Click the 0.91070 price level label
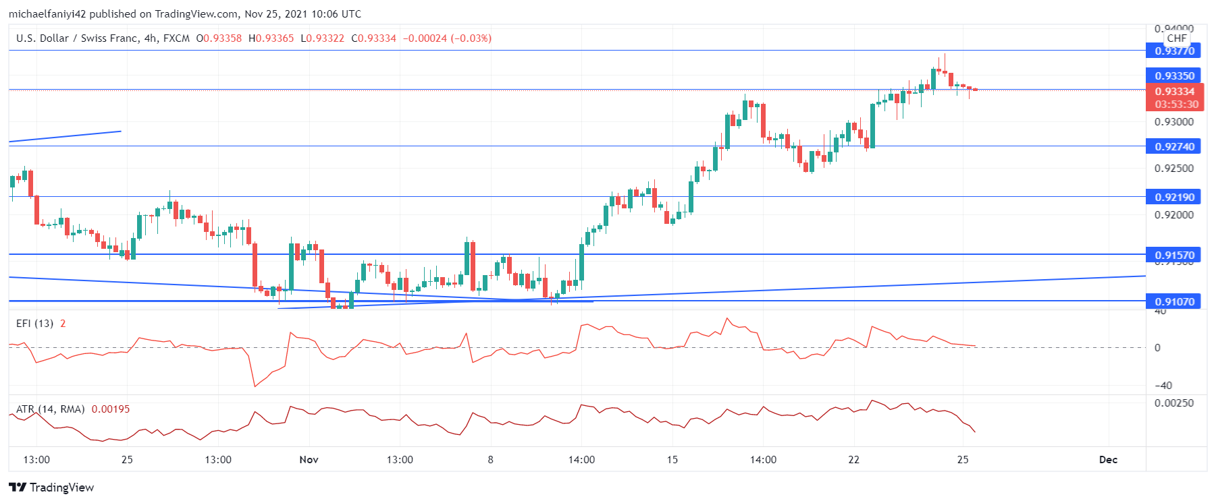 [x=1174, y=301]
